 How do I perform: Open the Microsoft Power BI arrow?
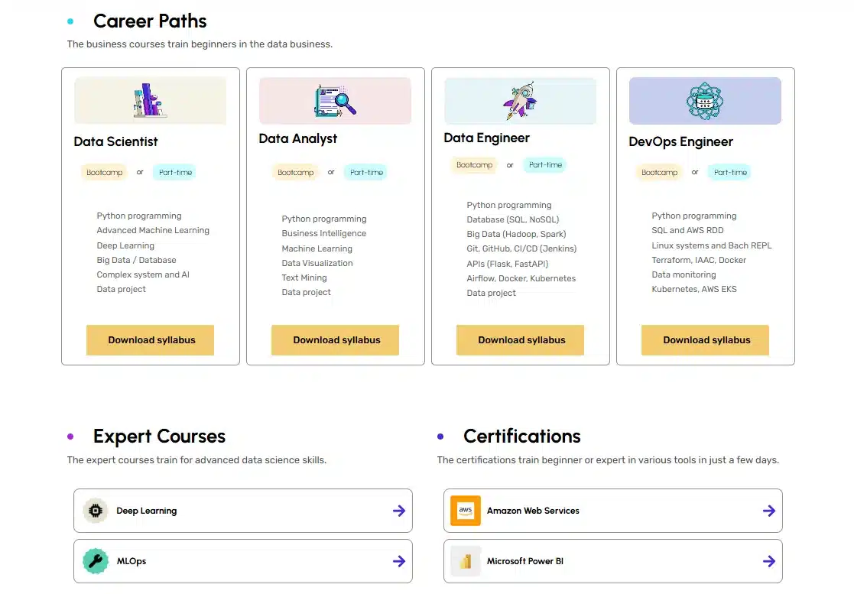pos(768,561)
